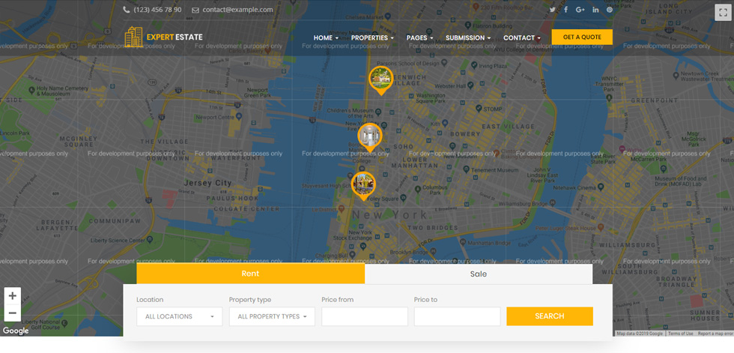Open the map Terms of Use link

681,334
